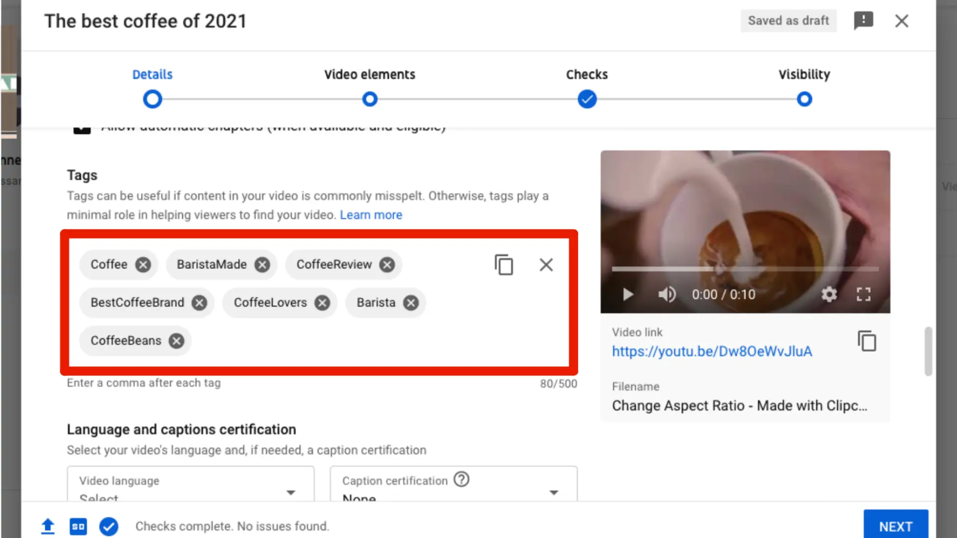
Task: Click the video fullscreen icon
Action: (x=864, y=293)
